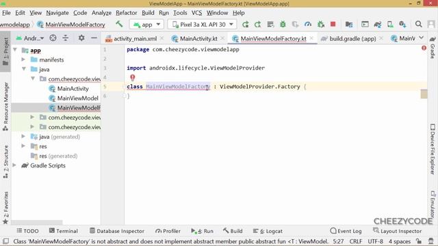The width and height of the screenshot is (438, 246).
Task: Select MainActivity in project tree
Action: 73,89
